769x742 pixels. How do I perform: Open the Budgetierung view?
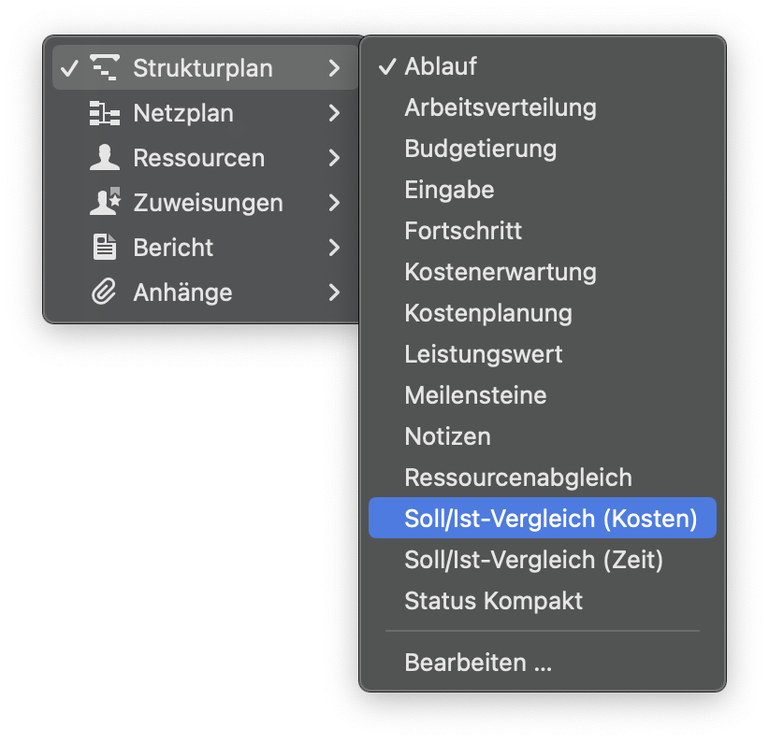coord(480,149)
